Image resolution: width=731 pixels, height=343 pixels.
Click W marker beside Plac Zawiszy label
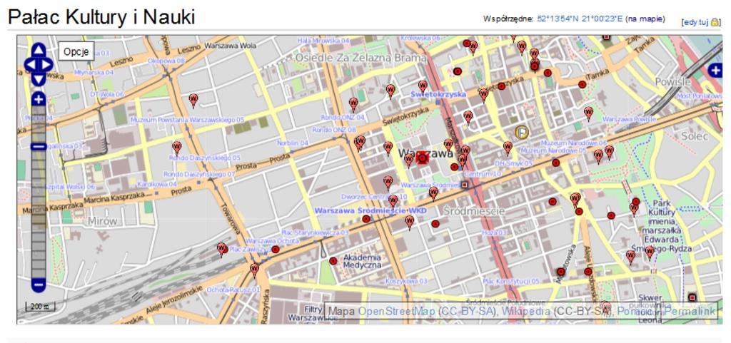(x=221, y=249)
